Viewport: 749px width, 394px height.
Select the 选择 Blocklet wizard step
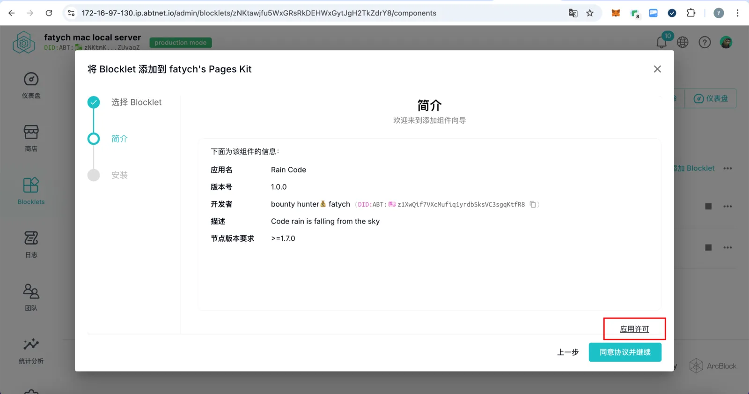click(125, 102)
